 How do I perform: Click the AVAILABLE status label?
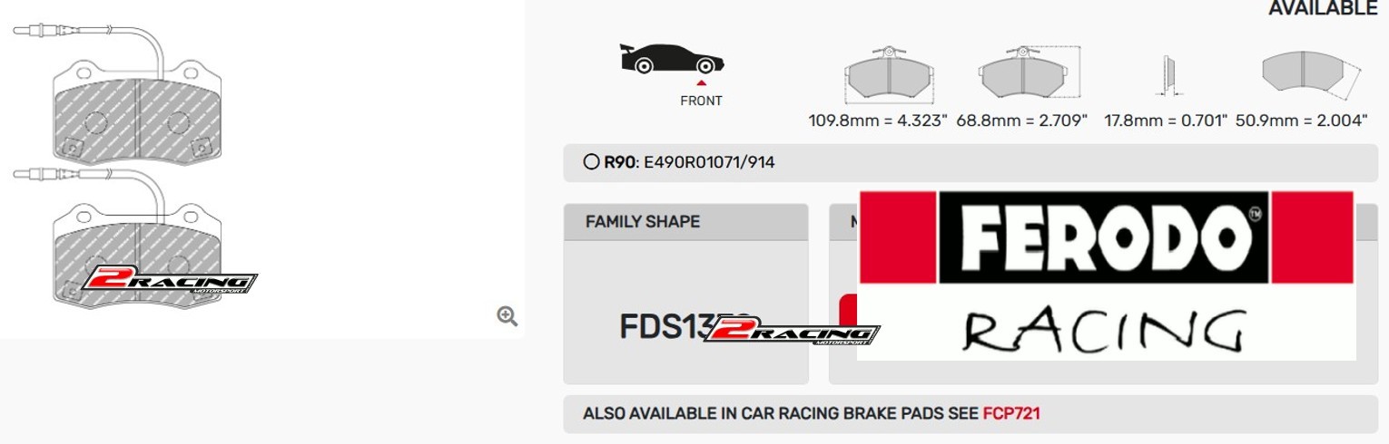coord(1323,8)
